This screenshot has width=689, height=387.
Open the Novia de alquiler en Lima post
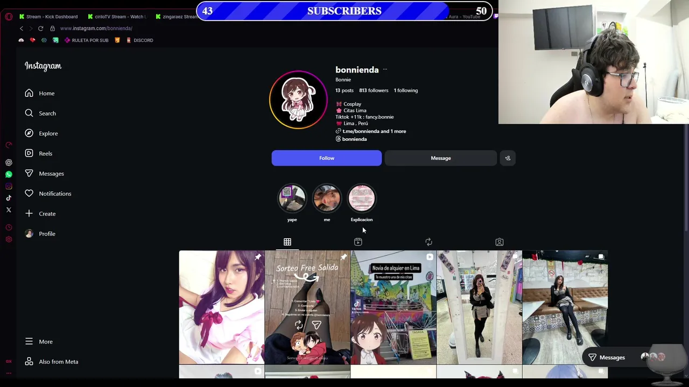[x=393, y=307]
